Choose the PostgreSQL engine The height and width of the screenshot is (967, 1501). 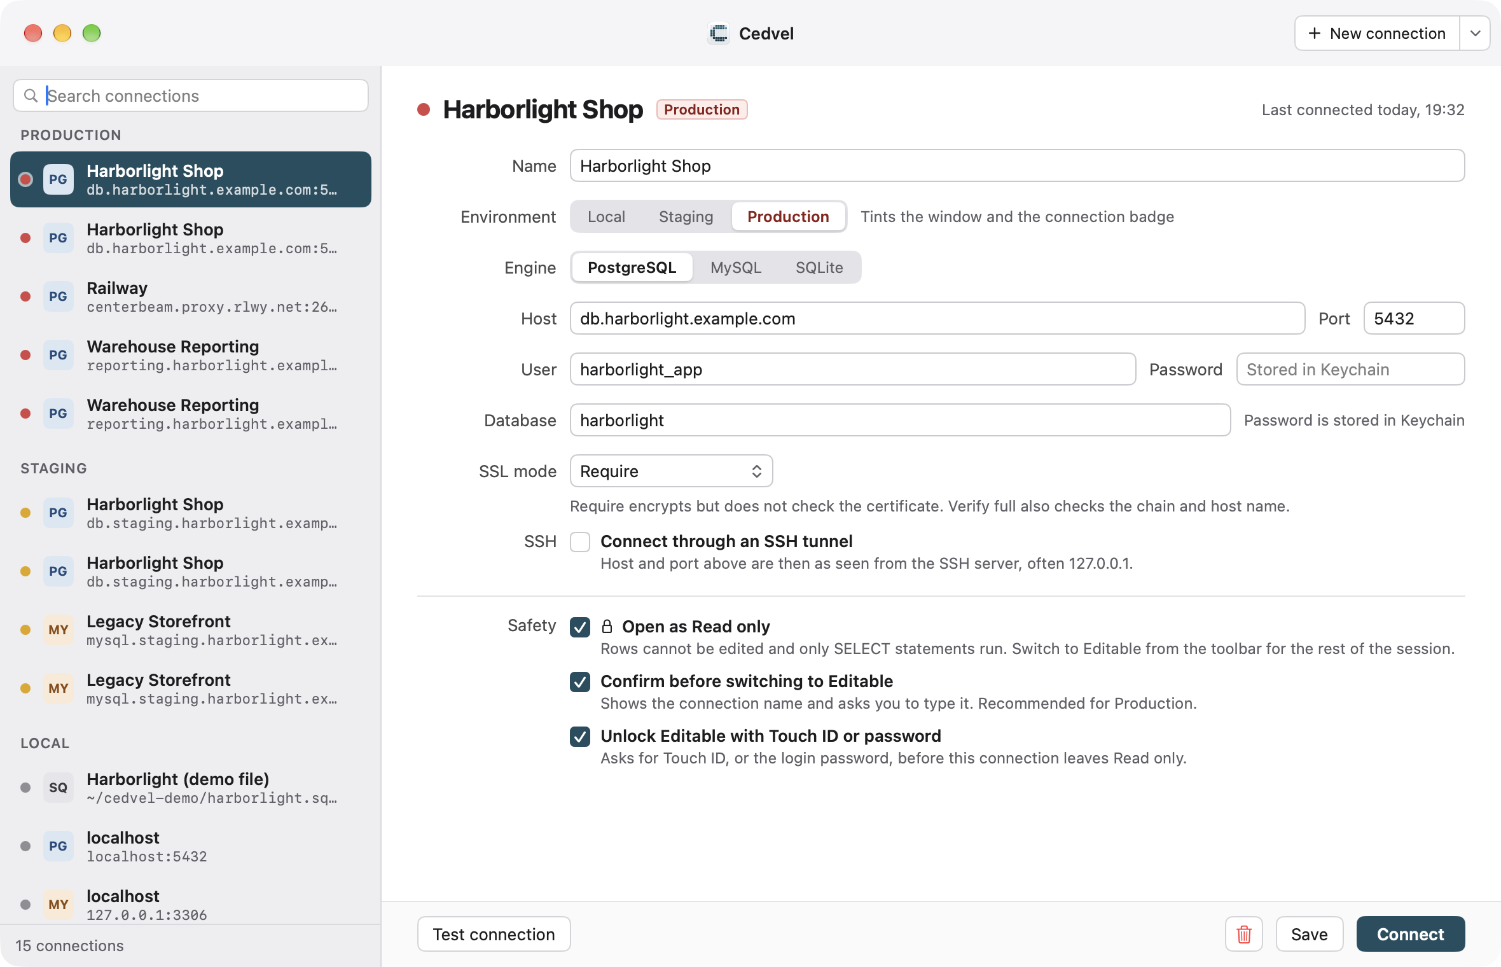point(632,267)
